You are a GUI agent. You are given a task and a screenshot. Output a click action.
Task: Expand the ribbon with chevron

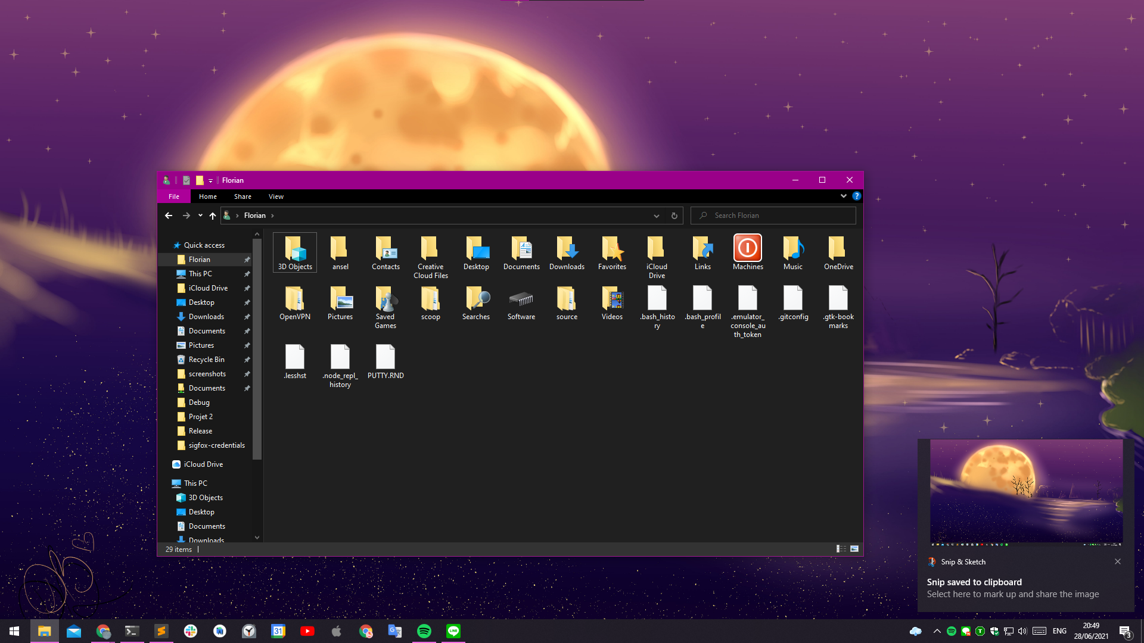pyautogui.click(x=843, y=196)
